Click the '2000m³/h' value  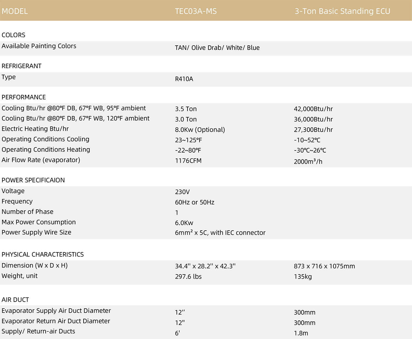(x=308, y=161)
